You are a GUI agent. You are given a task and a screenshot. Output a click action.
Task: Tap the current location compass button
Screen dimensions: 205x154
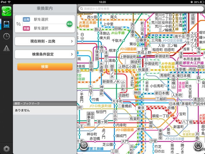click(x=198, y=145)
